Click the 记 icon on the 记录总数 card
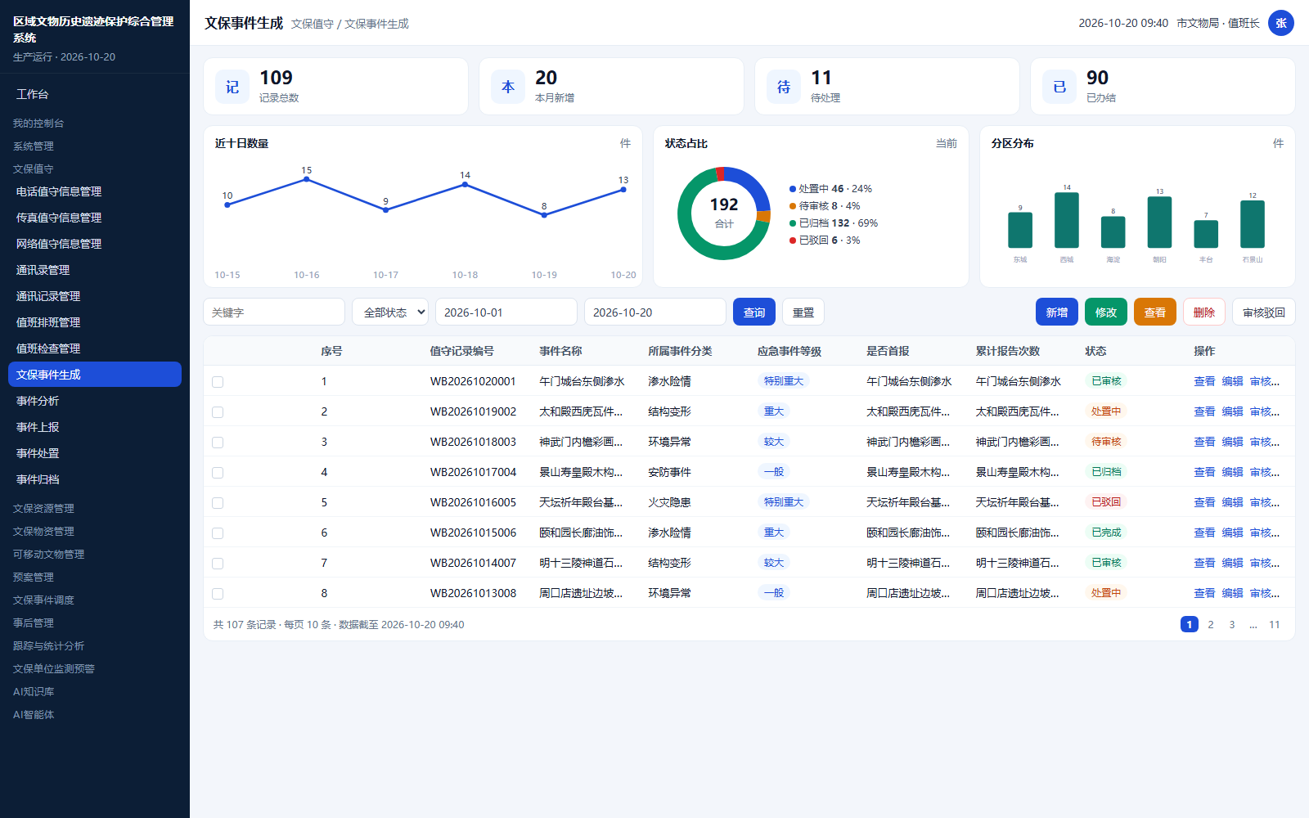 (x=232, y=87)
